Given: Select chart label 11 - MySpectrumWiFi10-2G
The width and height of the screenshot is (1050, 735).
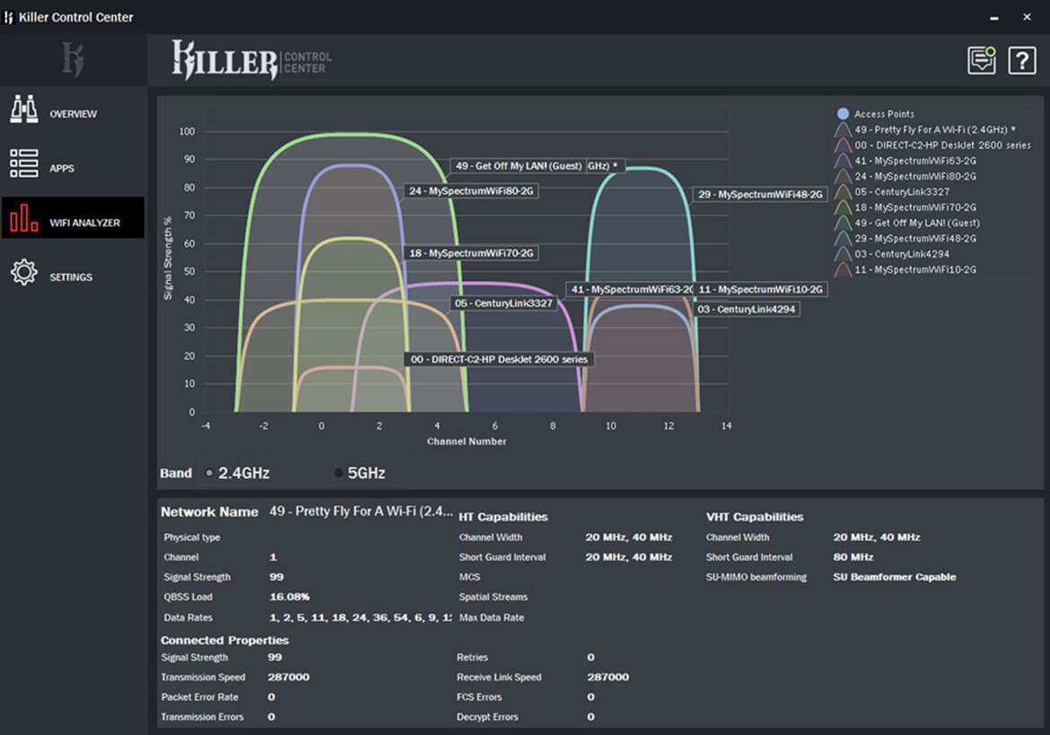Looking at the screenshot, I should (760, 289).
